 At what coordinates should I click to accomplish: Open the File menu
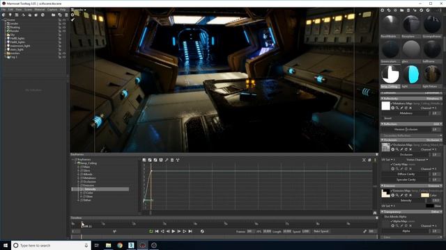click(3, 9)
